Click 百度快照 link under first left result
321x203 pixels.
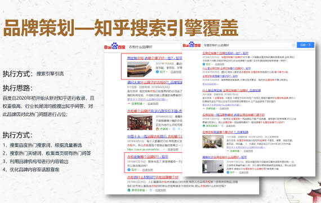click(176, 72)
